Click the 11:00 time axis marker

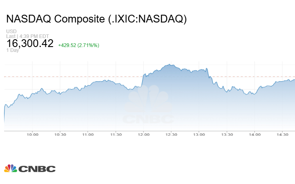[x=88, y=134]
